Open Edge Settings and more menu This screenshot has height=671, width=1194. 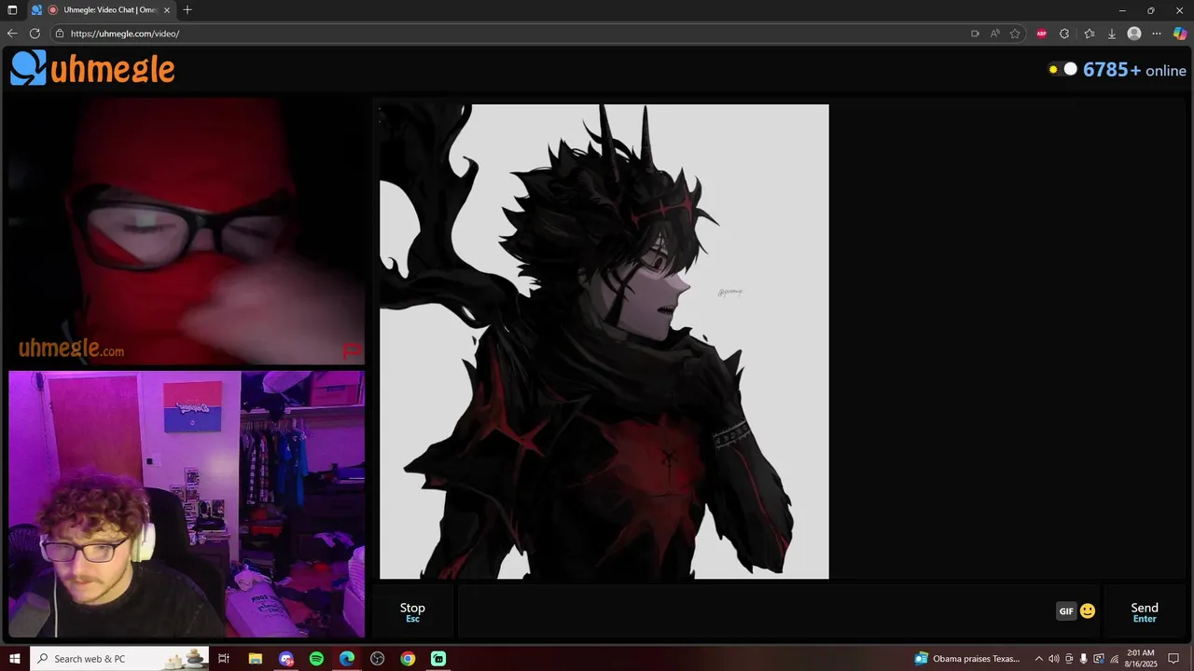coord(1157,34)
